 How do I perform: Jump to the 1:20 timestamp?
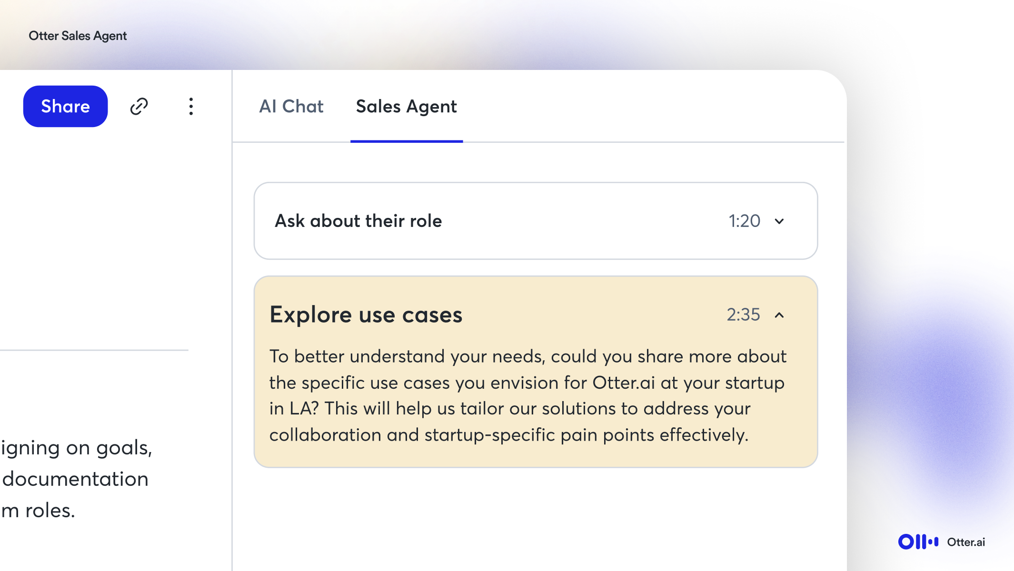[x=744, y=221]
